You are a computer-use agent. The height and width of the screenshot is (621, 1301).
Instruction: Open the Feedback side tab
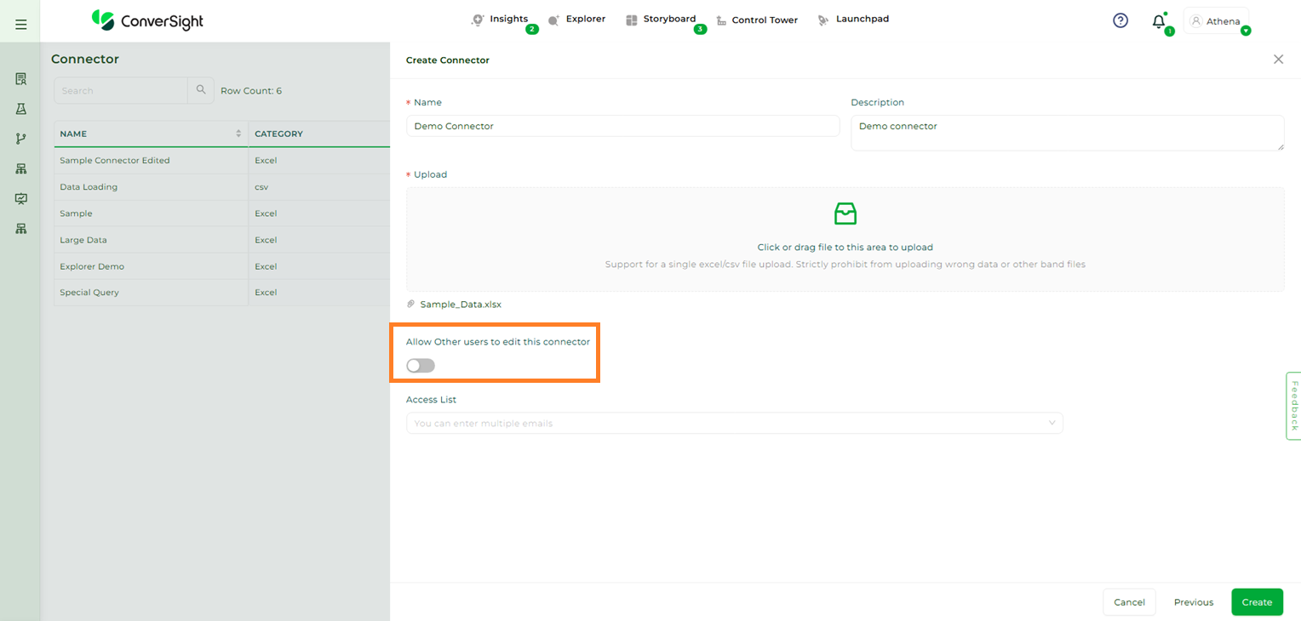click(1293, 406)
